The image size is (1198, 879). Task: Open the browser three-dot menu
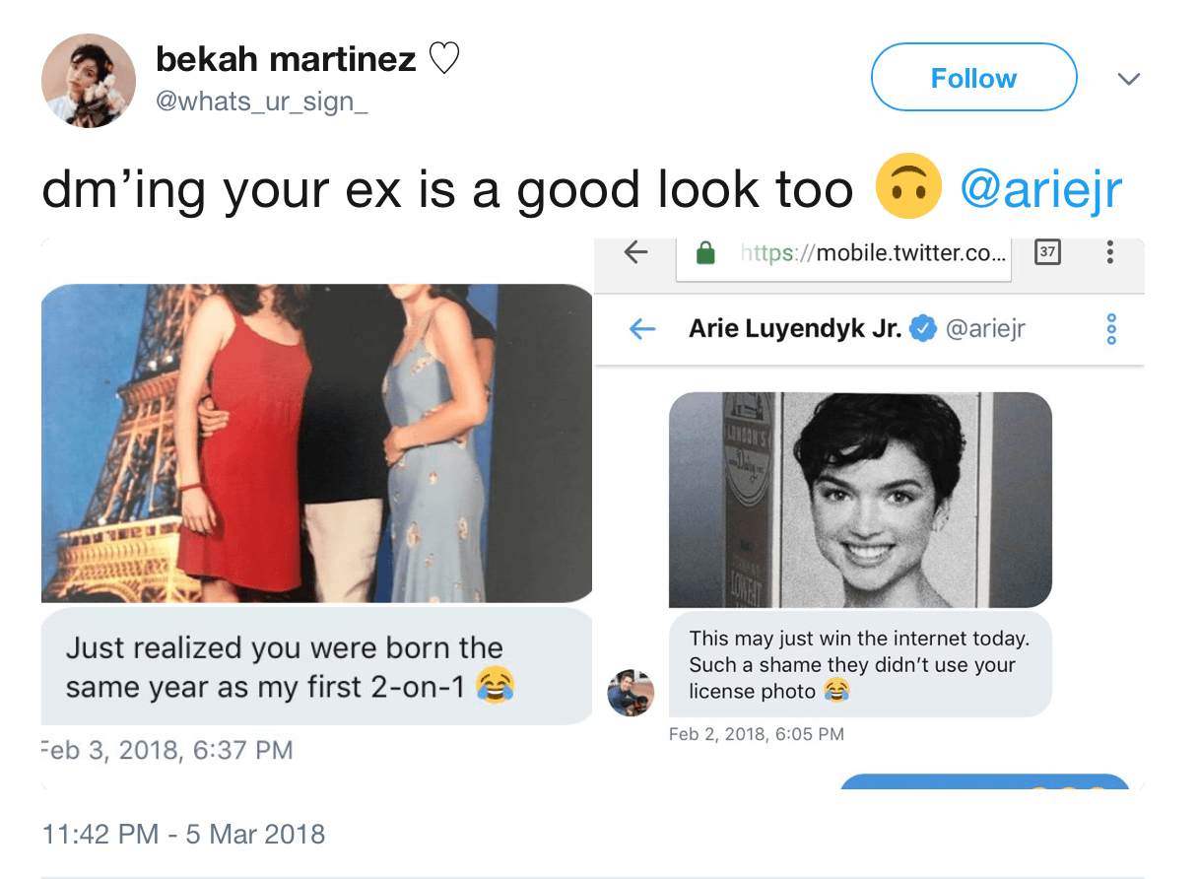click(1110, 253)
